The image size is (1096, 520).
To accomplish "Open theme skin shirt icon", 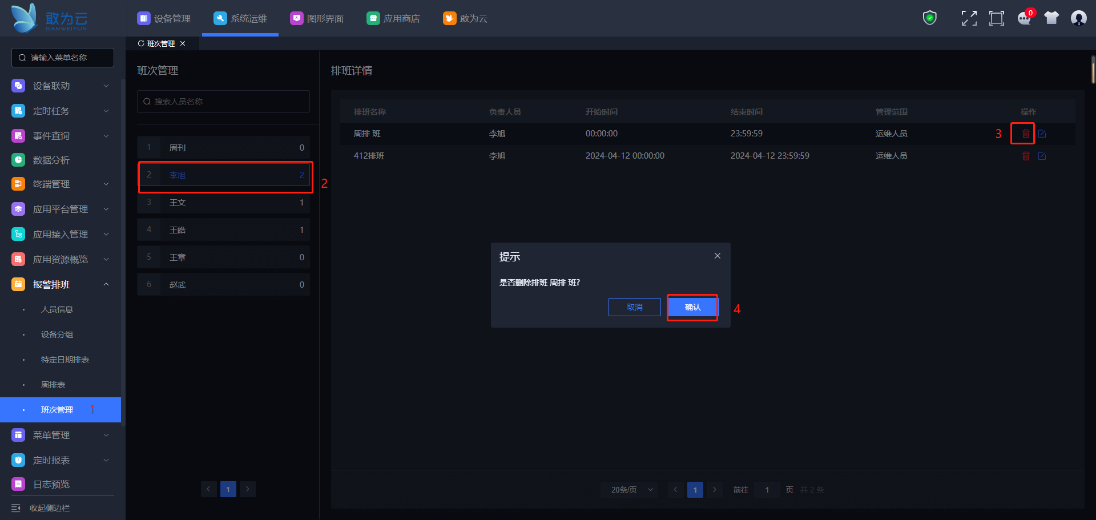I will coord(1051,18).
